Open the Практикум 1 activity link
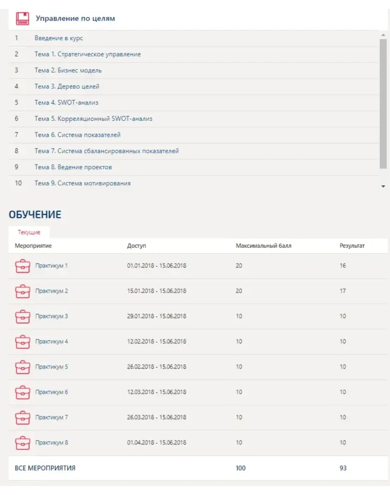This screenshot has height=495, width=390. pyautogui.click(x=51, y=266)
